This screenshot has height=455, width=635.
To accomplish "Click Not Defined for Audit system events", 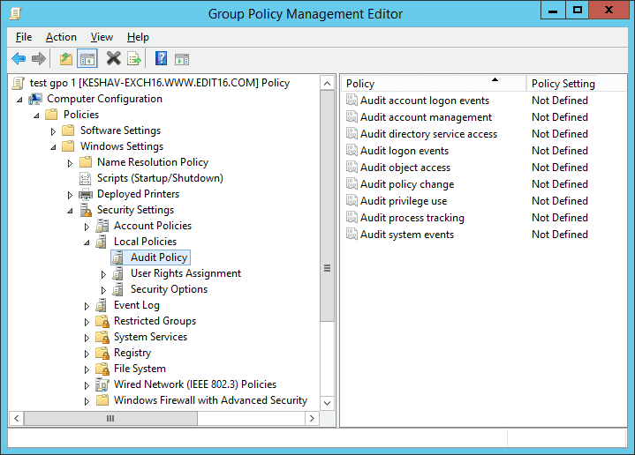I will [560, 235].
